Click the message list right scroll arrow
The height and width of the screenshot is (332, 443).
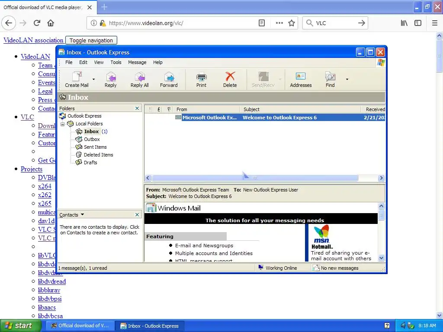[x=381, y=178]
